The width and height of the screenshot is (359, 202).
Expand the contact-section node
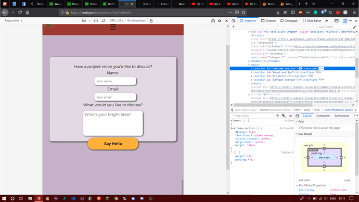(252, 80)
